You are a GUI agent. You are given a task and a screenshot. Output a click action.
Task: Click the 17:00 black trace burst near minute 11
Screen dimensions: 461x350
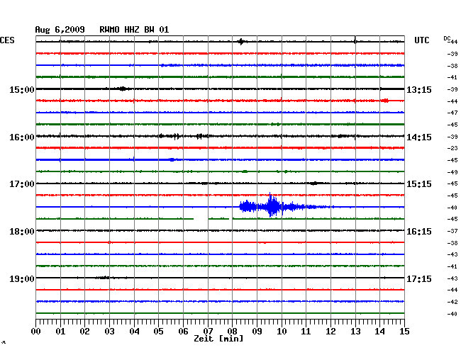pyautogui.click(x=314, y=184)
